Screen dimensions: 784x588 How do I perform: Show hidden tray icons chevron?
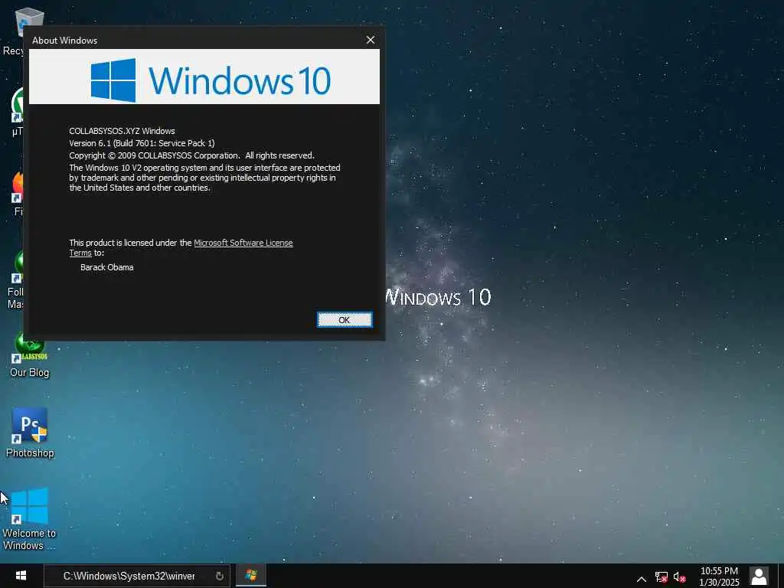[x=642, y=579]
